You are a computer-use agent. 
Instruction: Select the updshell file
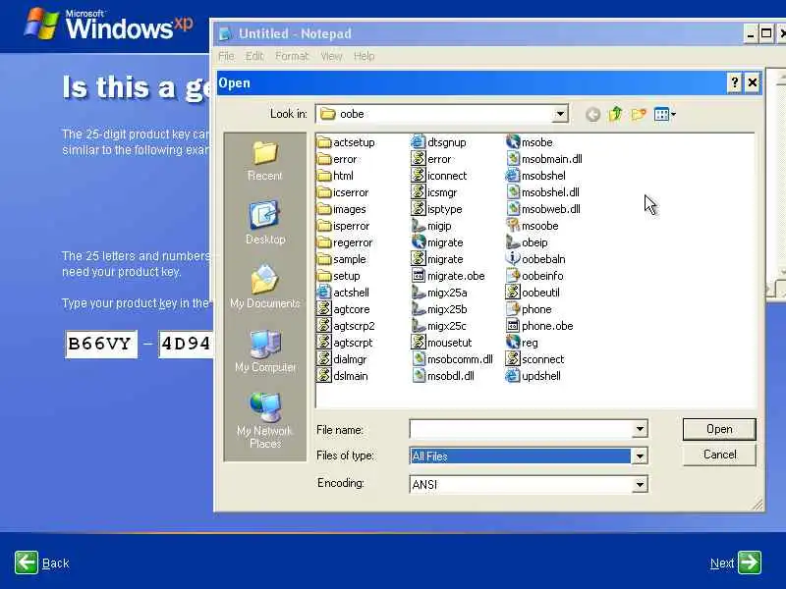pos(533,376)
